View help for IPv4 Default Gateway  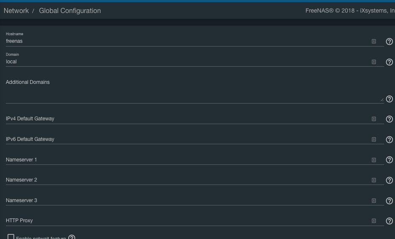[389, 119]
